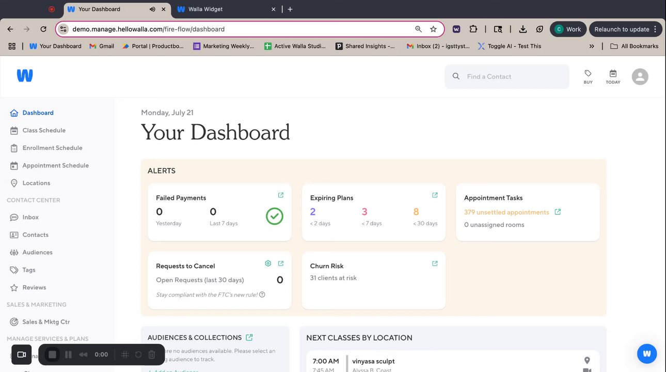Open Class Schedule in the sidebar
Screen dimensions: 666x372
pyautogui.click(x=44, y=130)
